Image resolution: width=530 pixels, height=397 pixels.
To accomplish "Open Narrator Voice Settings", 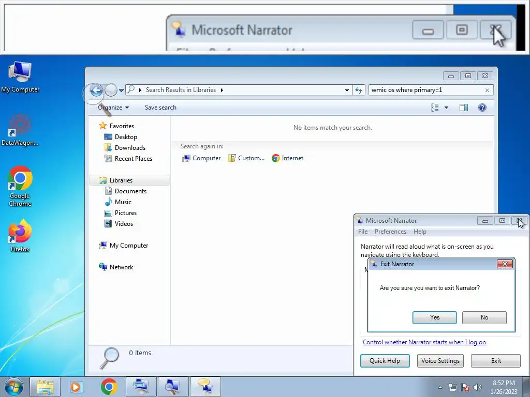I will (440, 360).
